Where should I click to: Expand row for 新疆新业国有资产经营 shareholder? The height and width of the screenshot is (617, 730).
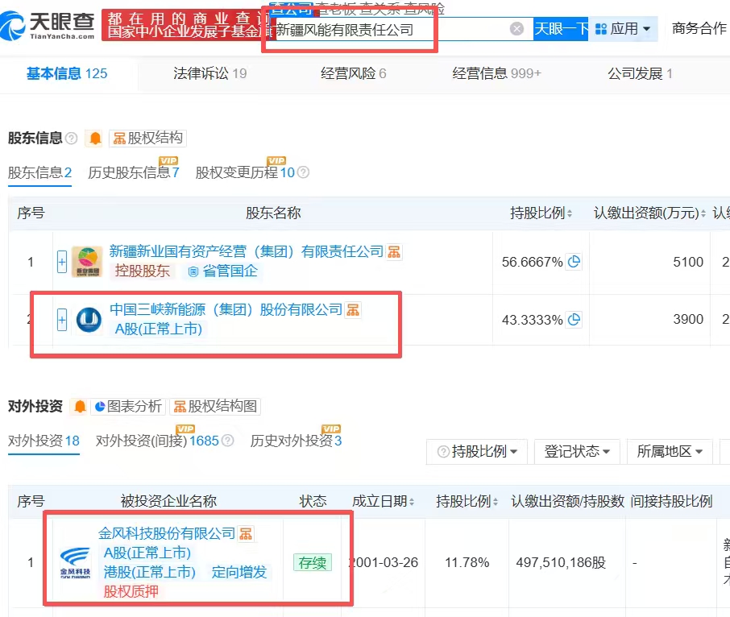tap(62, 262)
